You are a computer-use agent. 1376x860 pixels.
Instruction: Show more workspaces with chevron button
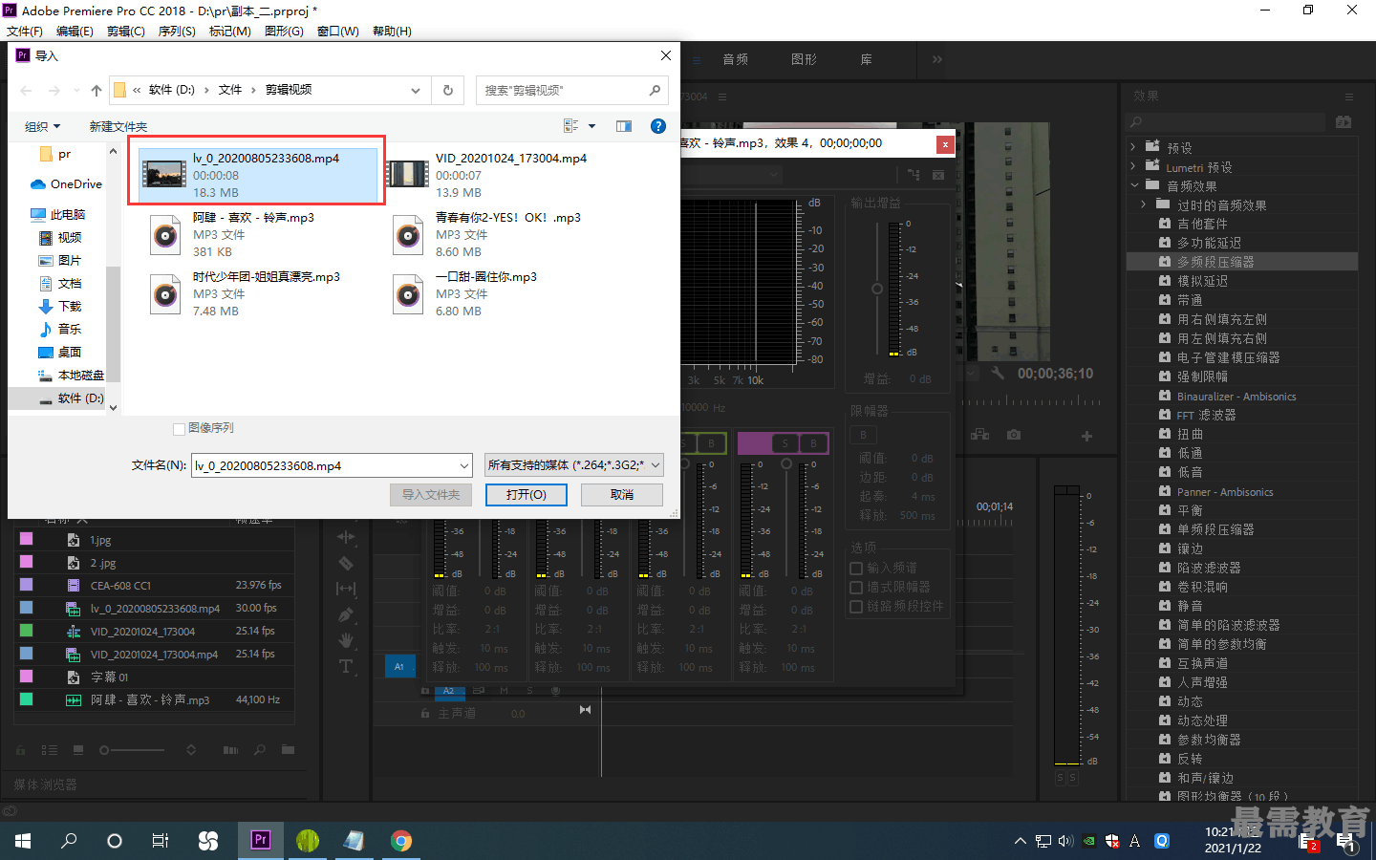coord(936,59)
